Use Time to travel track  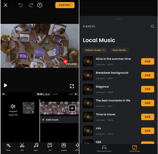[148, 117]
